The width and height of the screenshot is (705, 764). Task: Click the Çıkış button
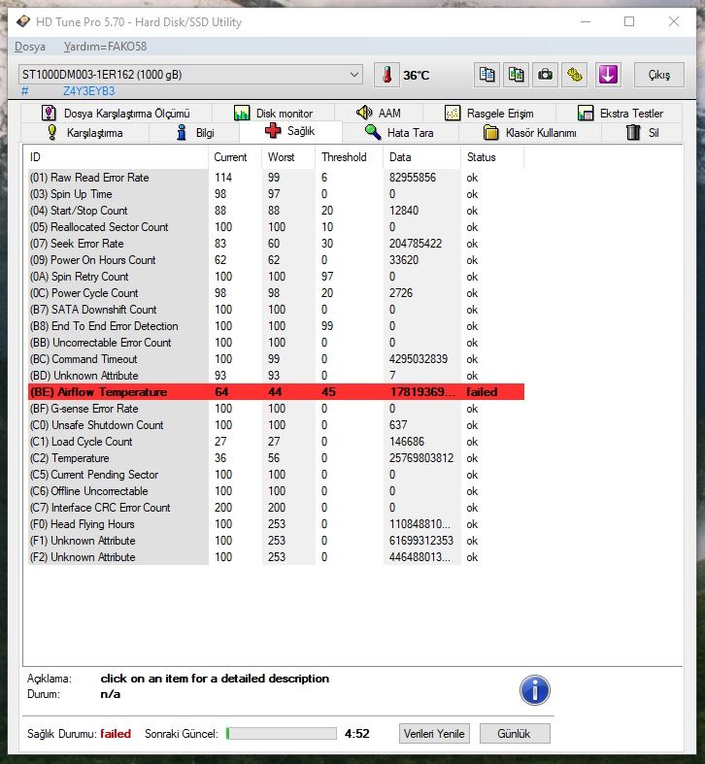pyautogui.click(x=658, y=75)
